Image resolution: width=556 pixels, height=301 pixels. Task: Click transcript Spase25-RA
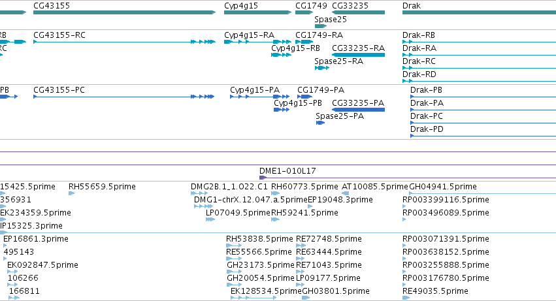point(322,68)
